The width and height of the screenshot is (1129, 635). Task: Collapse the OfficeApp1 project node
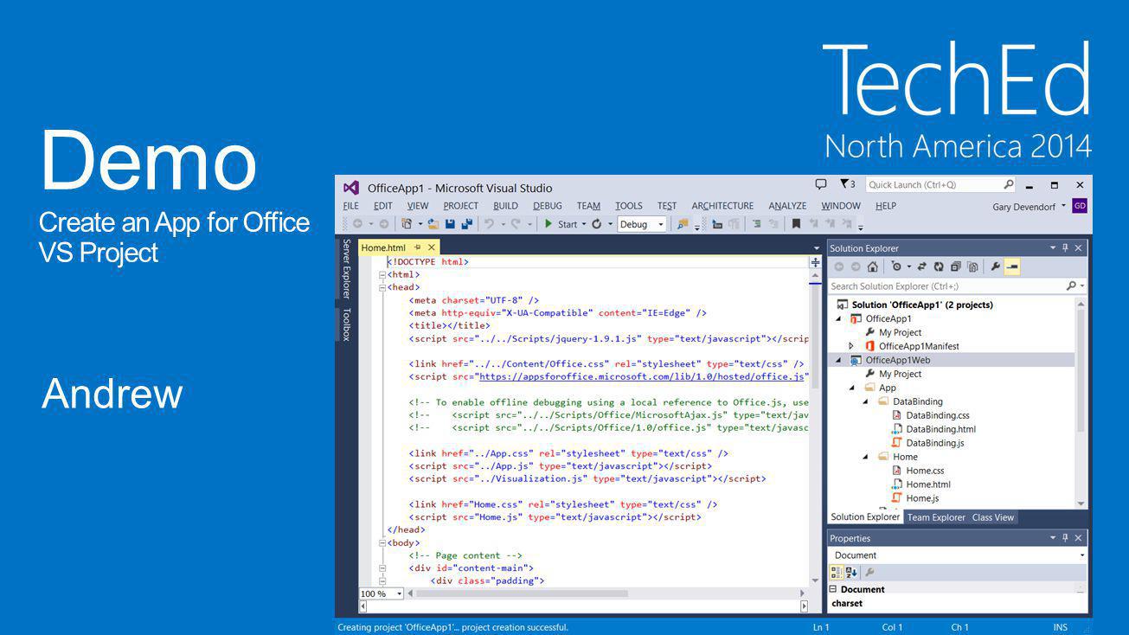pyautogui.click(x=838, y=318)
